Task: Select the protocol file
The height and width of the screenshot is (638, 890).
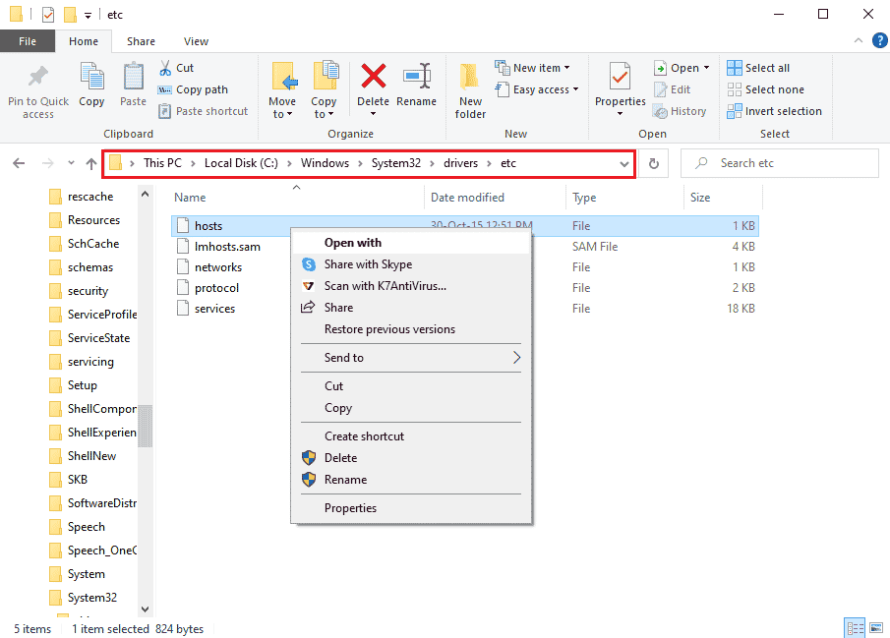Action: (x=216, y=288)
